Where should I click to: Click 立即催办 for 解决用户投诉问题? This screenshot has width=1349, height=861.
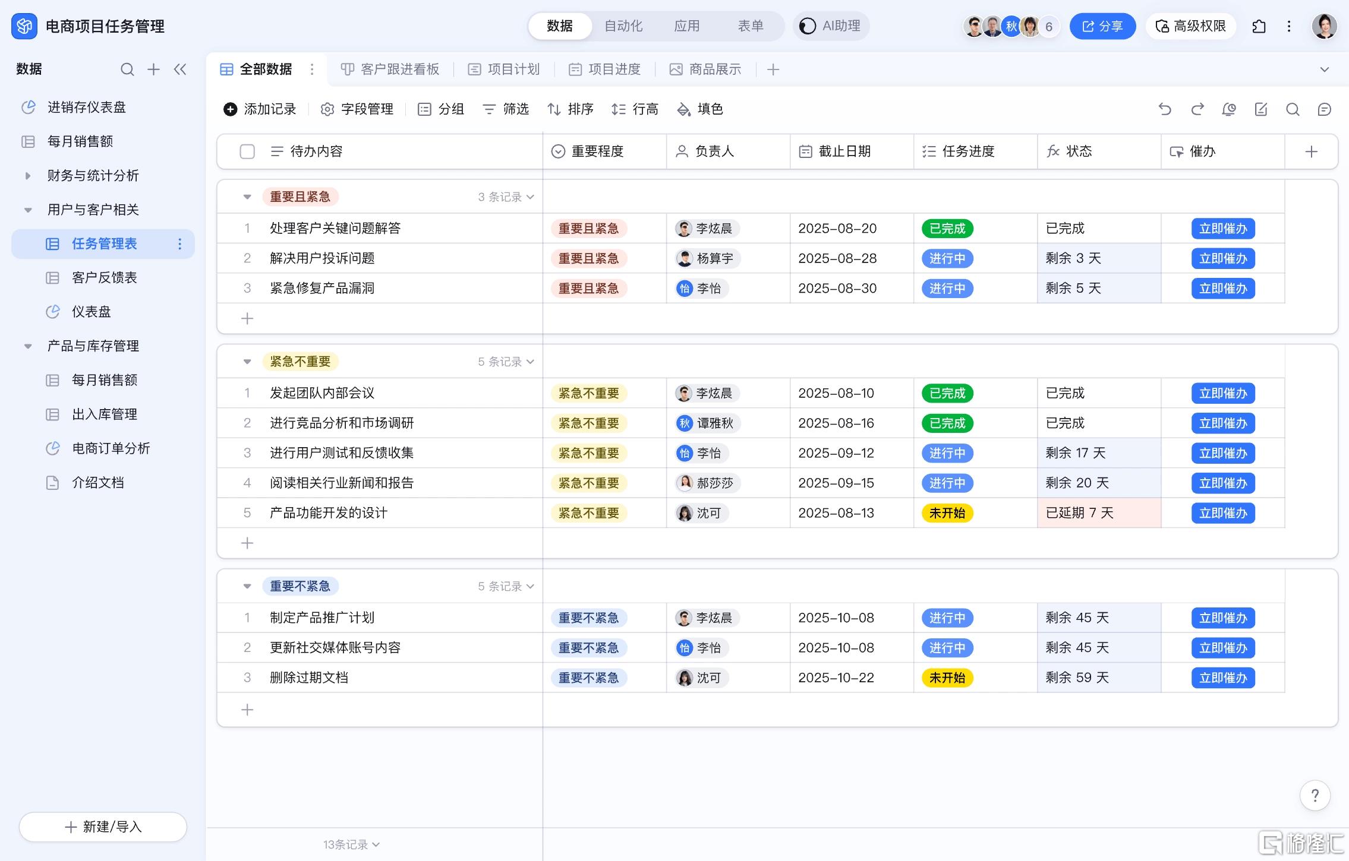point(1223,259)
